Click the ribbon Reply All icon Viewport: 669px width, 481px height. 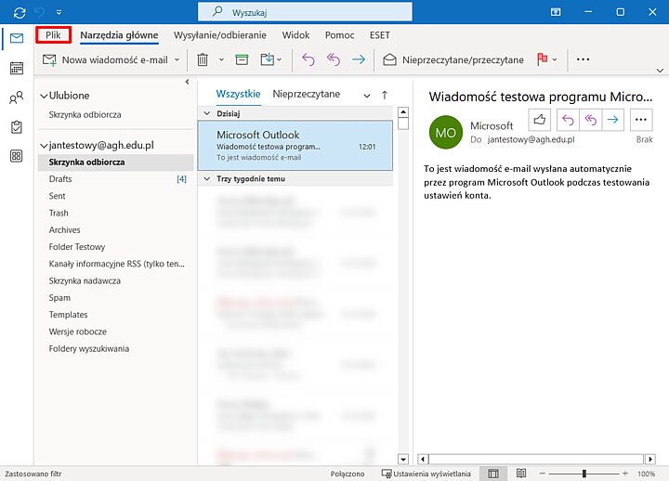[x=334, y=59]
